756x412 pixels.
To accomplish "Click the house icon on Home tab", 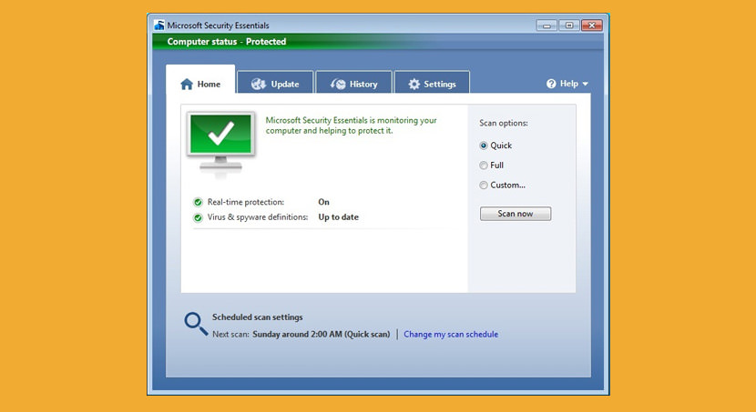I will coord(187,85).
